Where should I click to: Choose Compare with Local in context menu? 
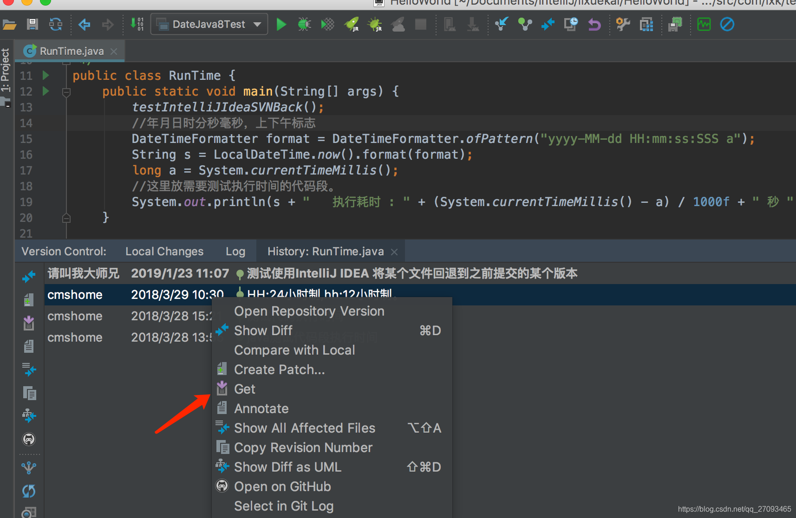[332, 350]
